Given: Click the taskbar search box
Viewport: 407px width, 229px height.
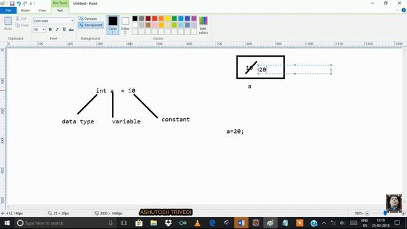Looking at the screenshot, I should pos(66,223).
